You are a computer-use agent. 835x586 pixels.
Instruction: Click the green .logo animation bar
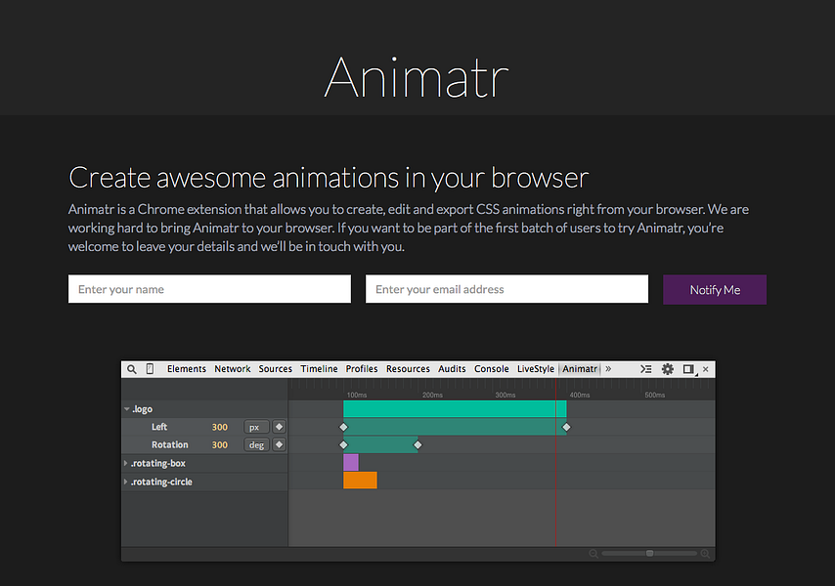(x=455, y=409)
